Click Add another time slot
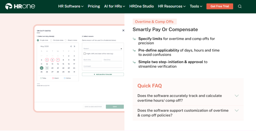The image size is (256, 131). [x=103, y=74]
